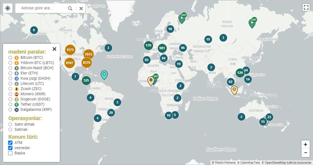This screenshot has width=313, height=165.
Task: Select Eter (ETH) radio button
Action: (x=10, y=73)
